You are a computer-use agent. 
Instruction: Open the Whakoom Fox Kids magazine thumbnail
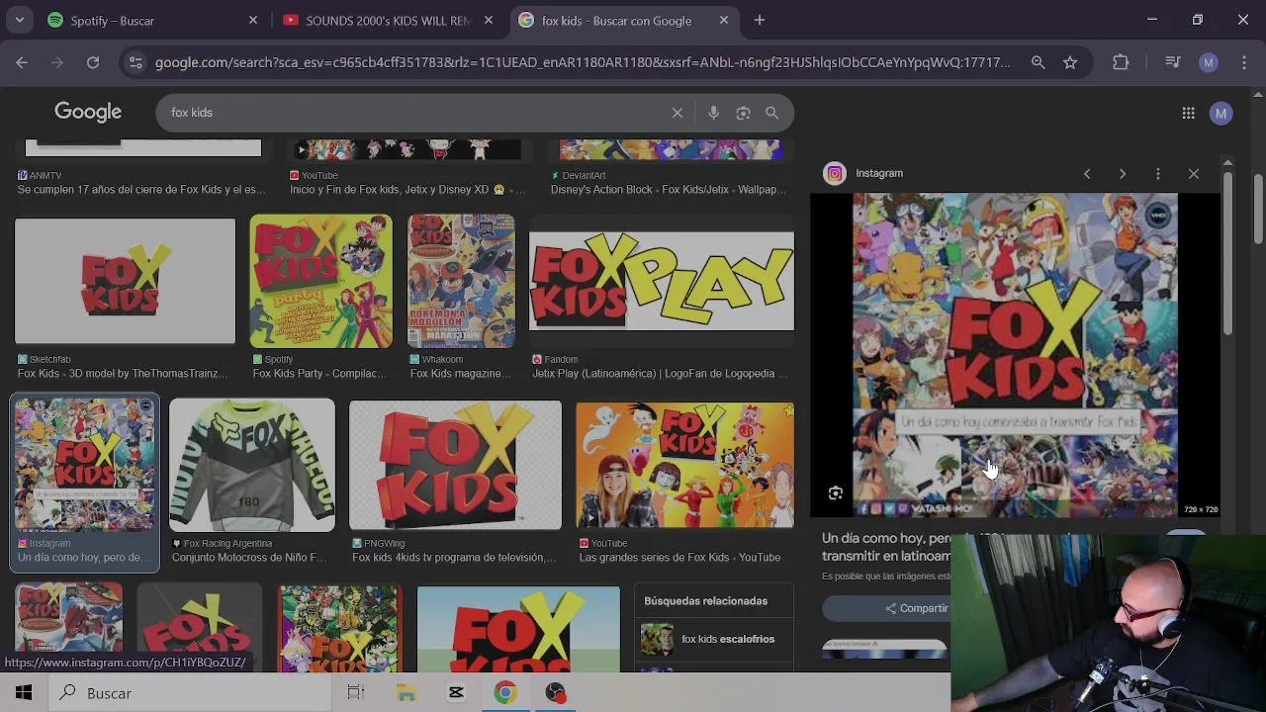[x=461, y=281]
